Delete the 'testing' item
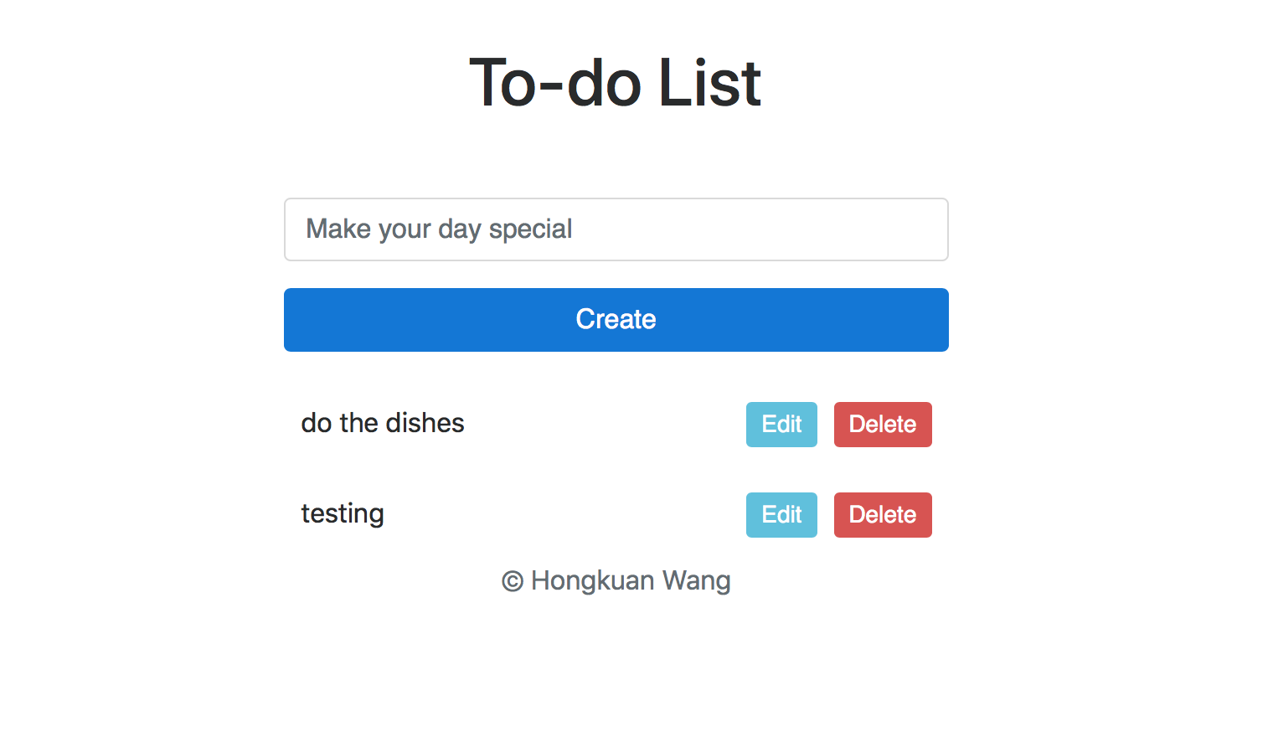This screenshot has height=742, width=1273. 883,515
